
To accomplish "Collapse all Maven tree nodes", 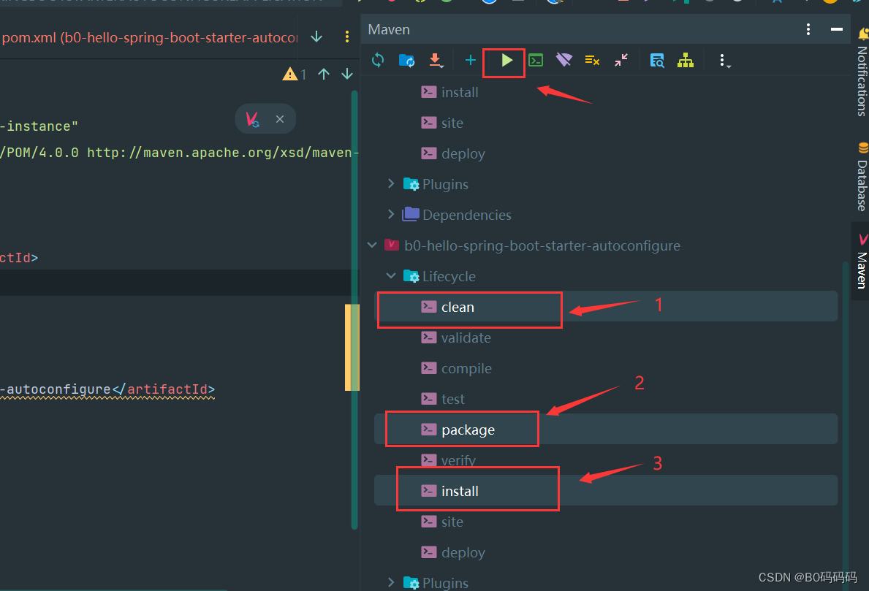I will 621,60.
